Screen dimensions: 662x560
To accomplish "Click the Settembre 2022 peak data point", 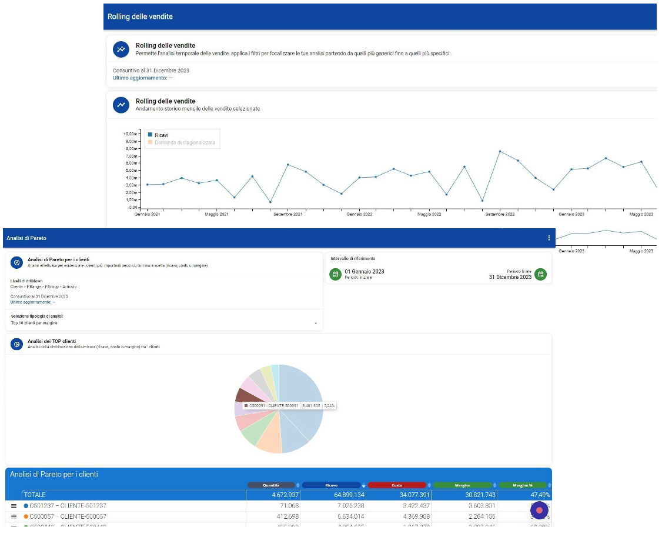I will [x=500, y=151].
